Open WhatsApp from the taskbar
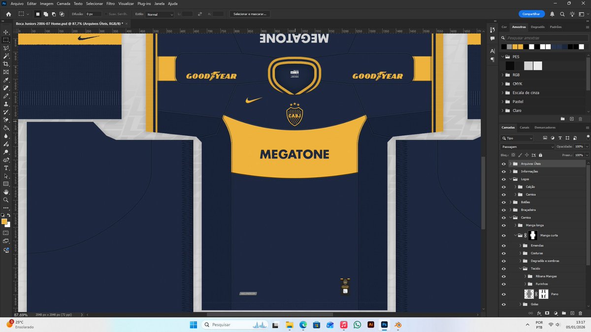591x332 pixels. (357, 325)
